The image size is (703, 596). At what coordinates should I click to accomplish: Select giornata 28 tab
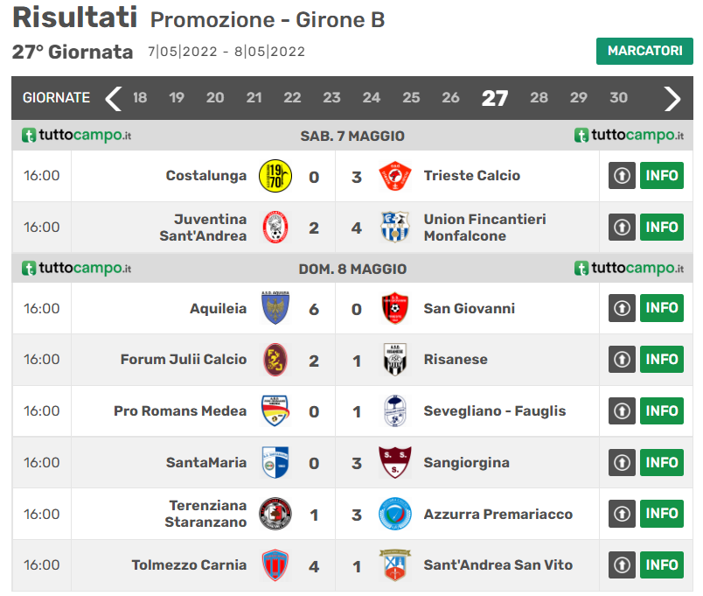coord(539,97)
